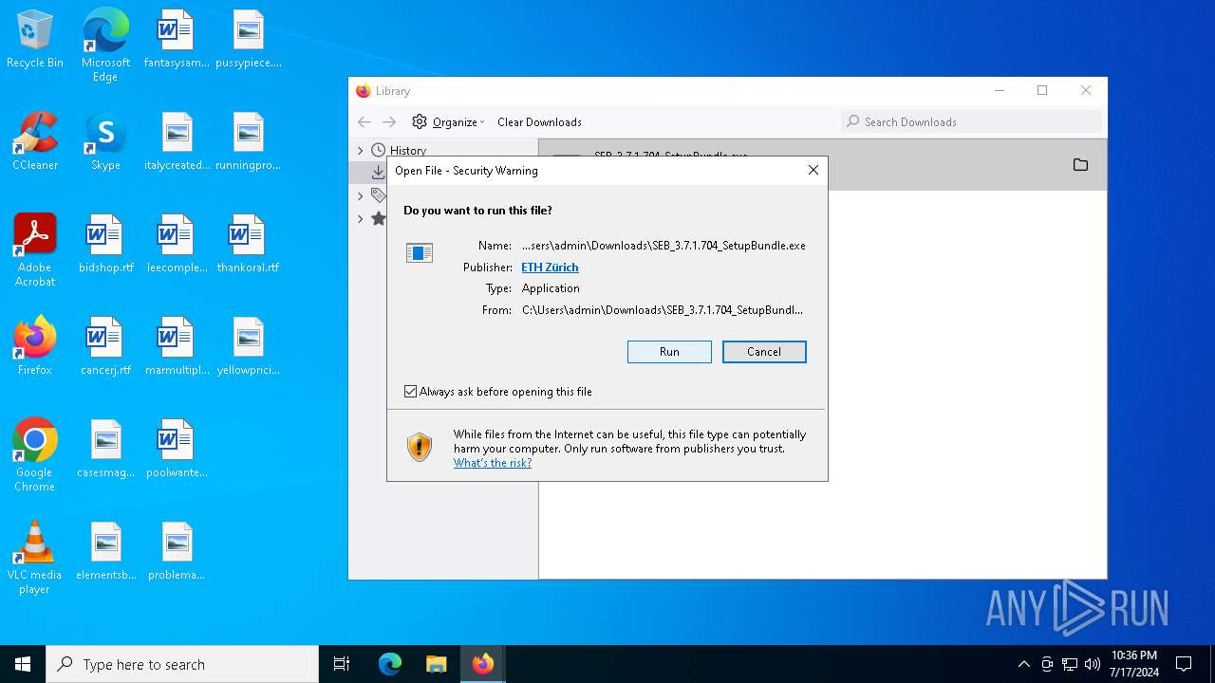Click the security shield warning icon
This screenshot has width=1215, height=683.
point(420,447)
